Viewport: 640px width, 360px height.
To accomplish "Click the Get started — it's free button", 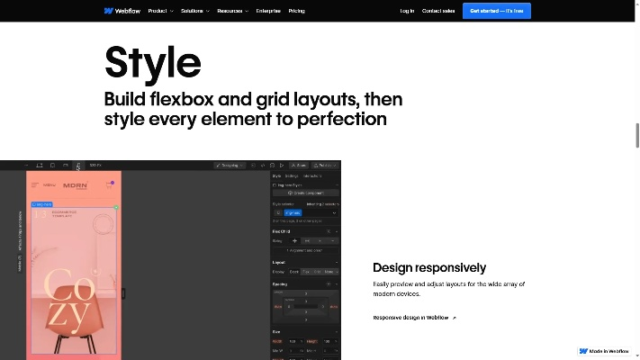I will (x=496, y=11).
